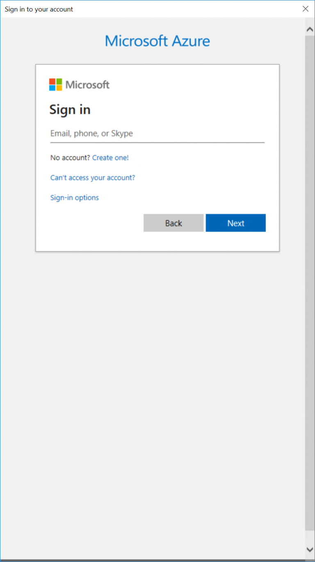The image size is (315, 562).
Task: Open the Sign-in options link
Action: click(74, 197)
